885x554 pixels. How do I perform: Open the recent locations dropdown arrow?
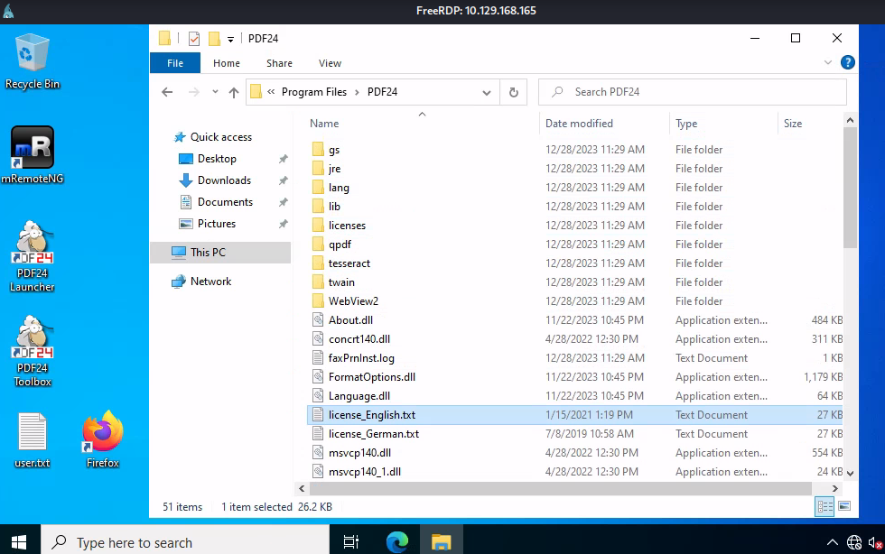click(215, 92)
